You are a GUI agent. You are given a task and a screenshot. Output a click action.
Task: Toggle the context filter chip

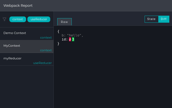pos(18,19)
